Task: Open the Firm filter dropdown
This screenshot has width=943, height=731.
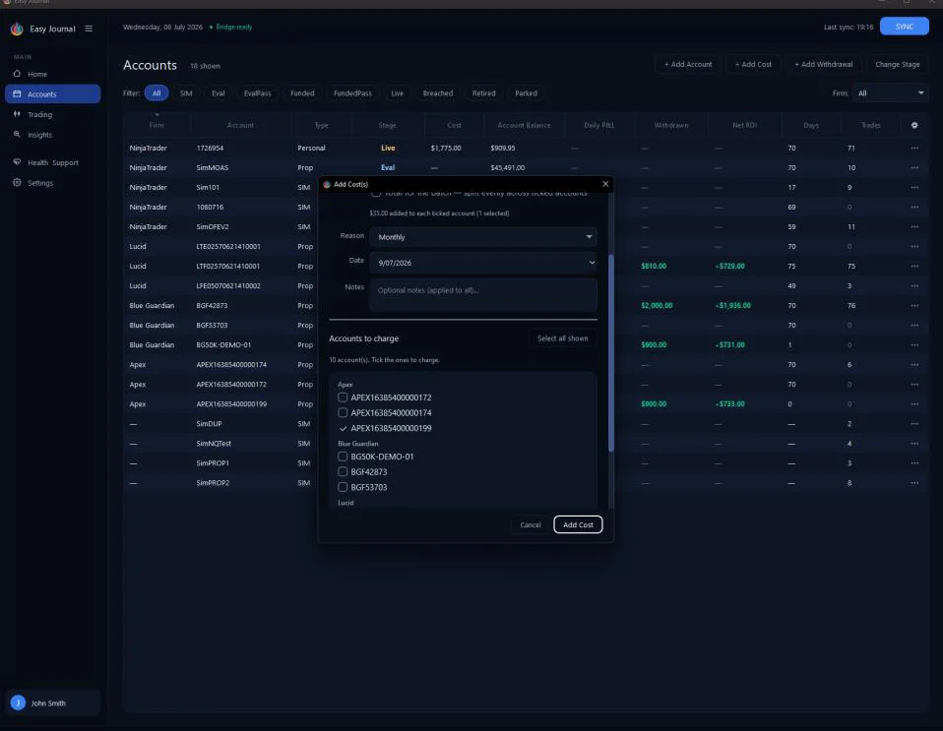Action: (890, 93)
